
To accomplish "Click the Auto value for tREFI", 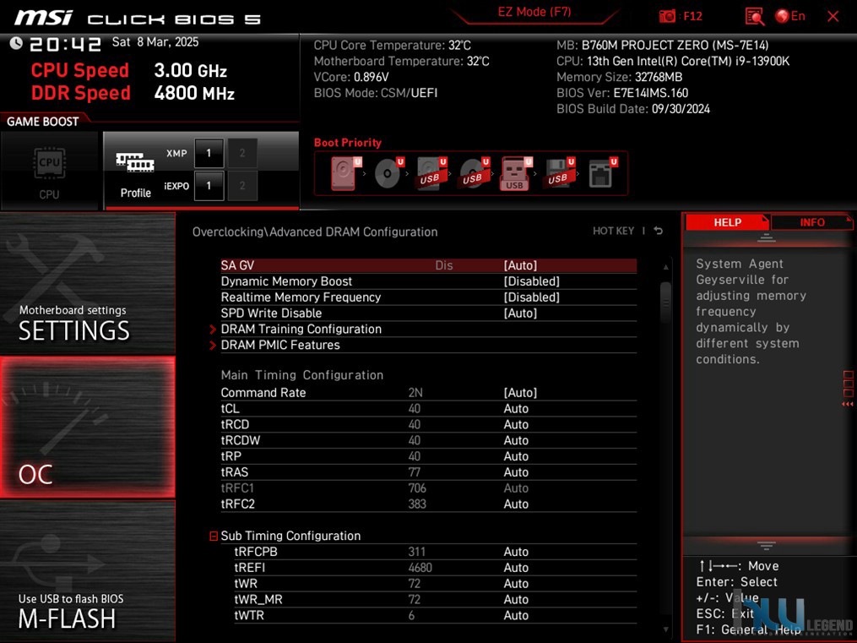I will tap(516, 568).
